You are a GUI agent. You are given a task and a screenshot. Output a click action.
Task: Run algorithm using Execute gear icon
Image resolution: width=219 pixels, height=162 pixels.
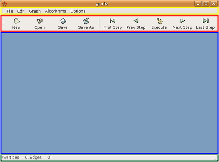point(159,23)
